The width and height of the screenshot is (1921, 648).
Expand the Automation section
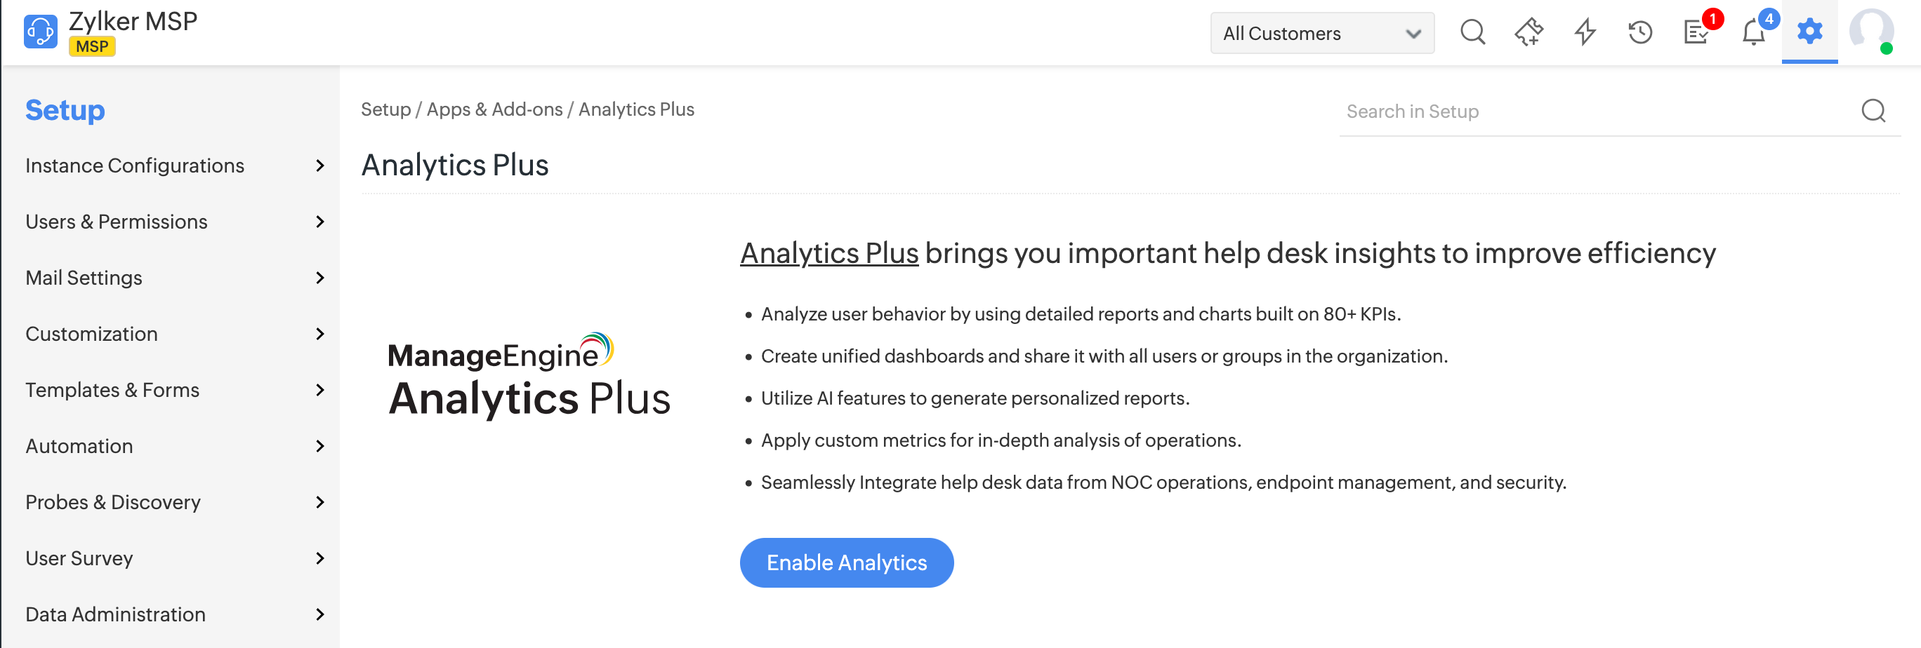click(320, 446)
